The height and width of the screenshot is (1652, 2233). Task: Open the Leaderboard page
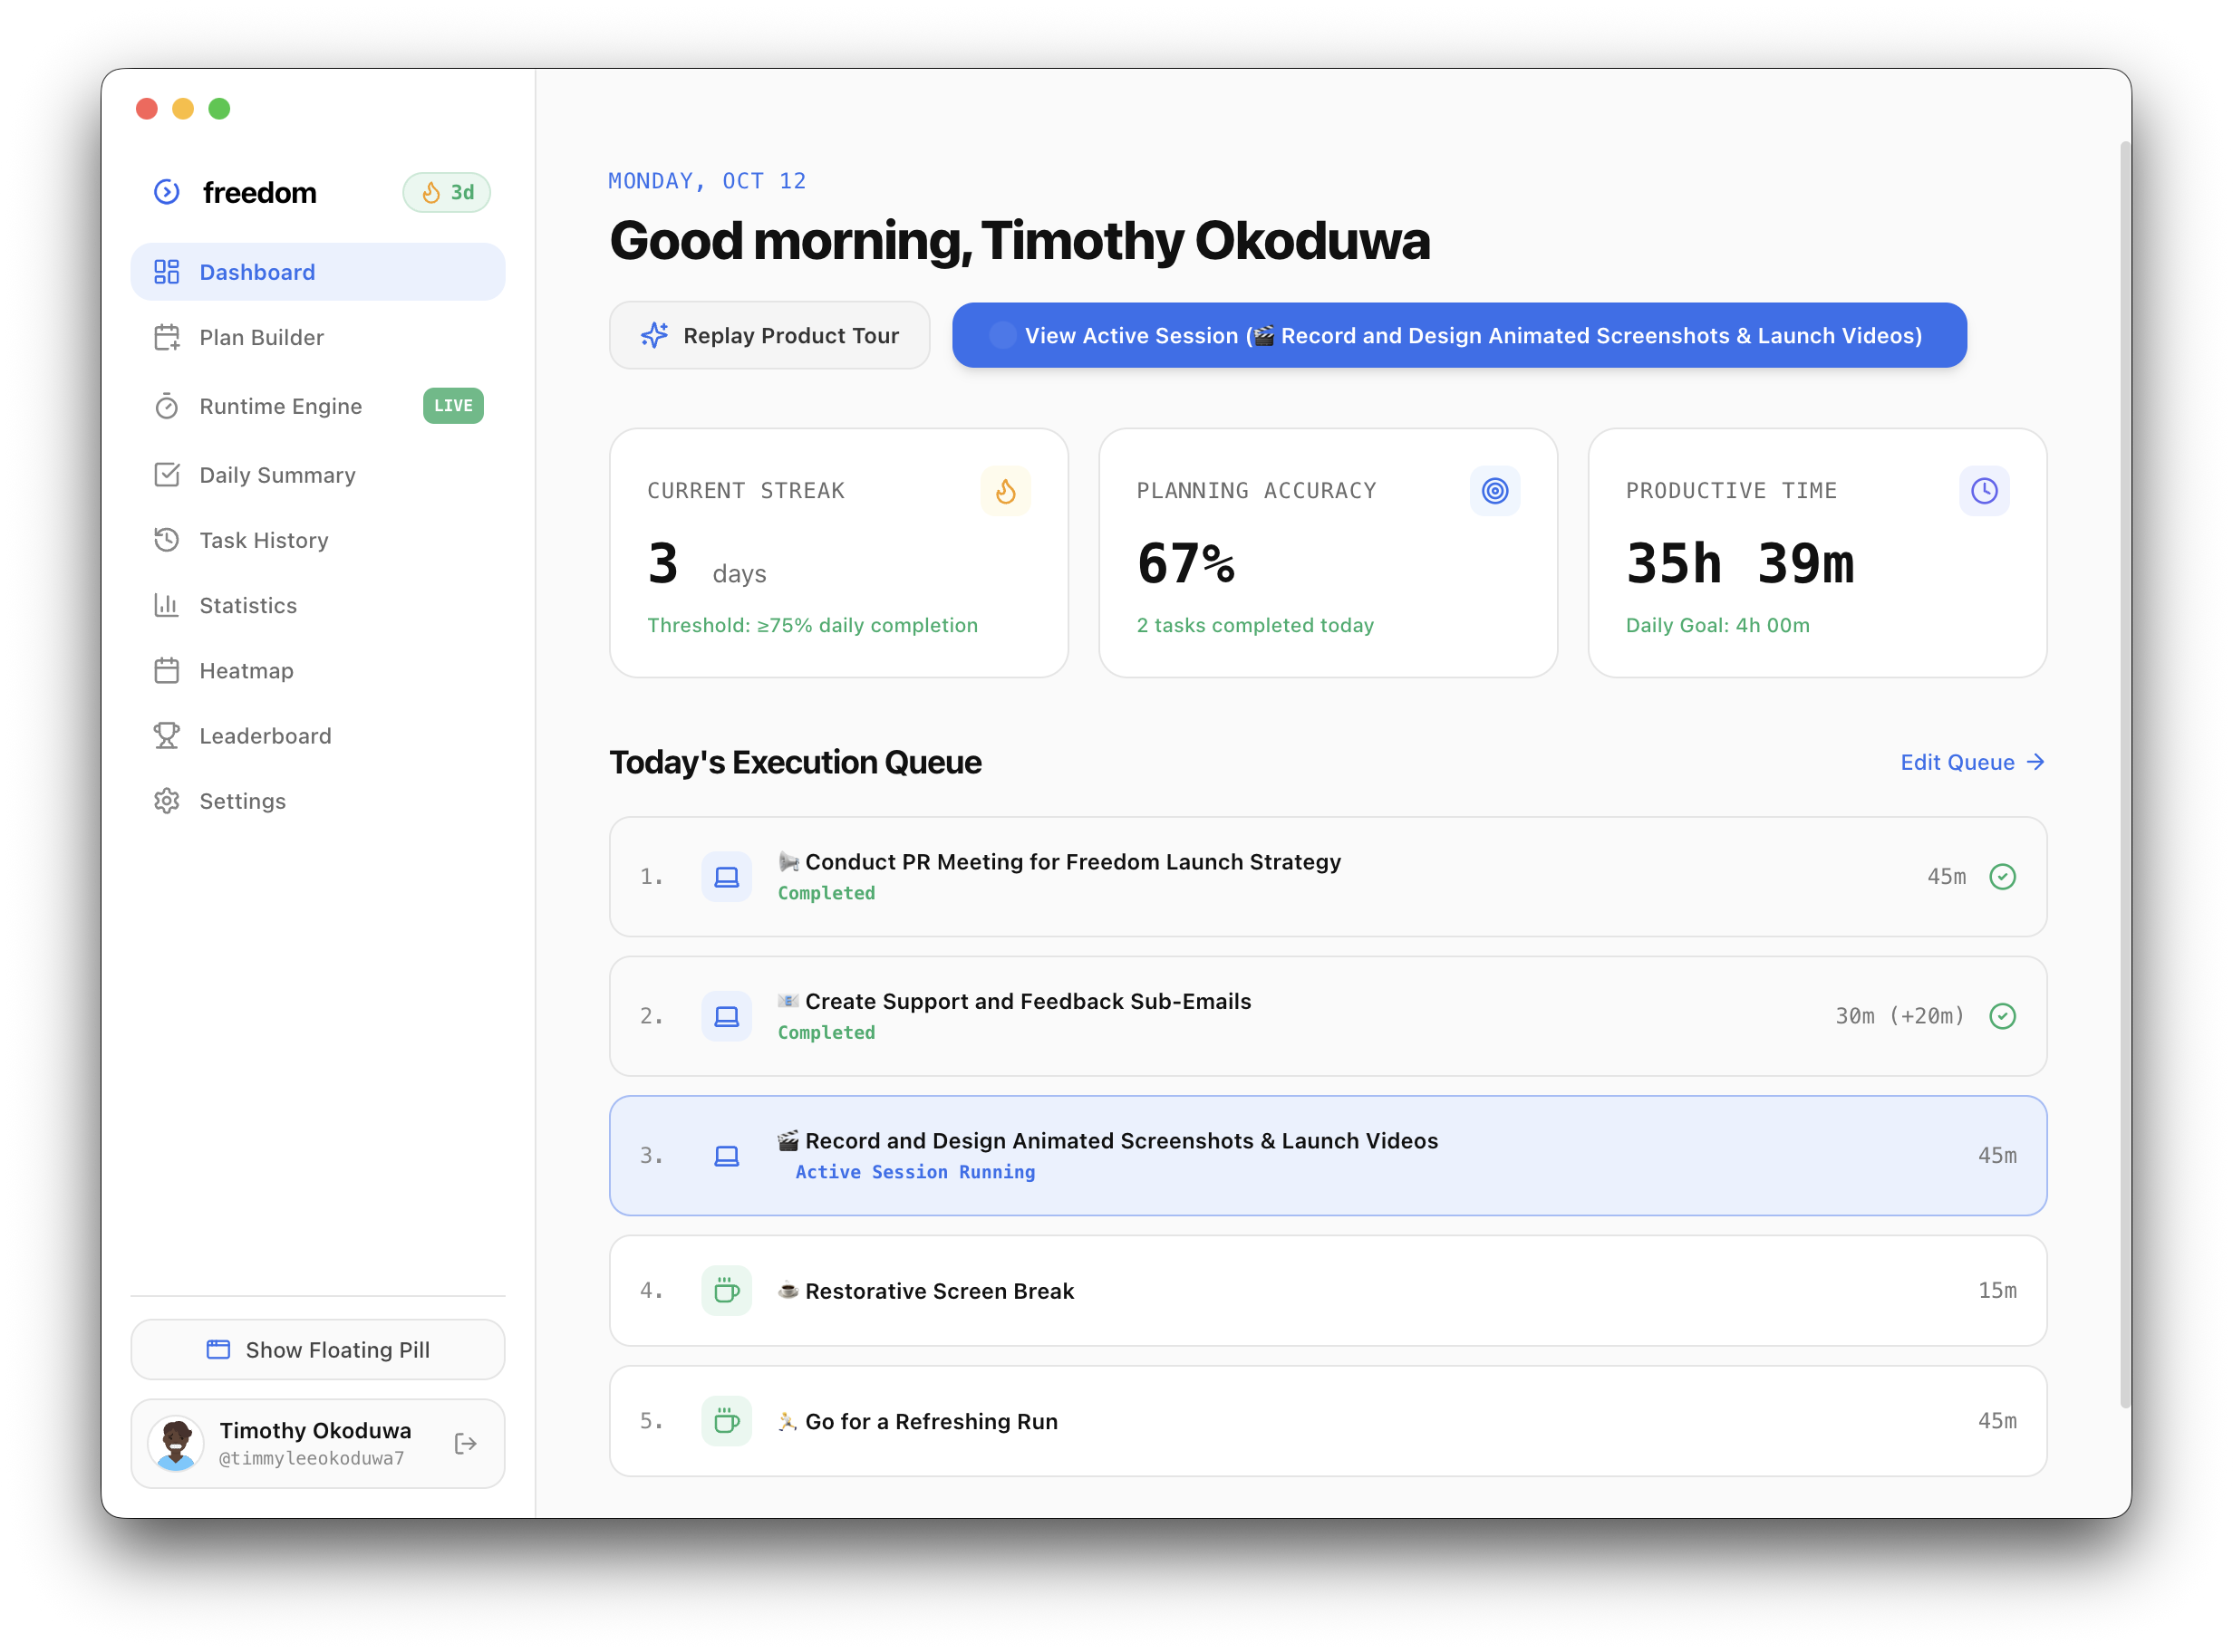point(318,736)
